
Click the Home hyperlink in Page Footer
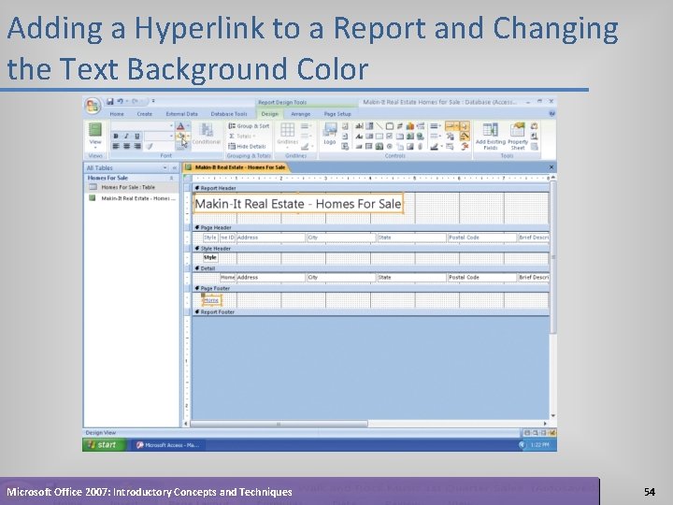(211, 300)
